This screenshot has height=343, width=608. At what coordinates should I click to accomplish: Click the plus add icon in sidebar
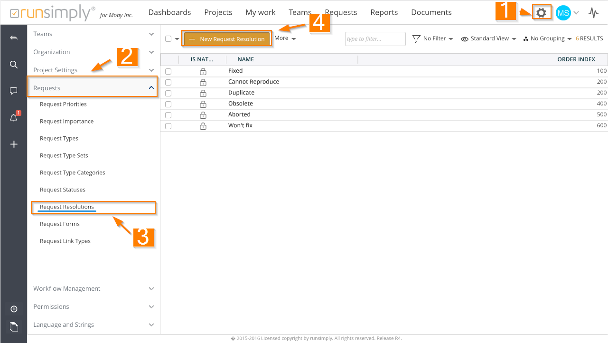click(14, 144)
